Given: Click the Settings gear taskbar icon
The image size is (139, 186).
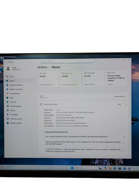Looking at the screenshot, I should (129, 168).
